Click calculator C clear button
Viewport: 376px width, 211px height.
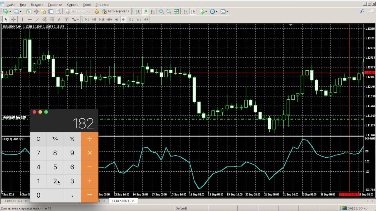pyautogui.click(x=38, y=139)
